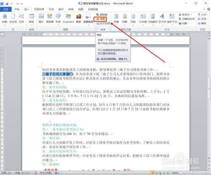Insert a blank page (空白页)
This screenshot has height=175, width=211.
pos(13,19)
